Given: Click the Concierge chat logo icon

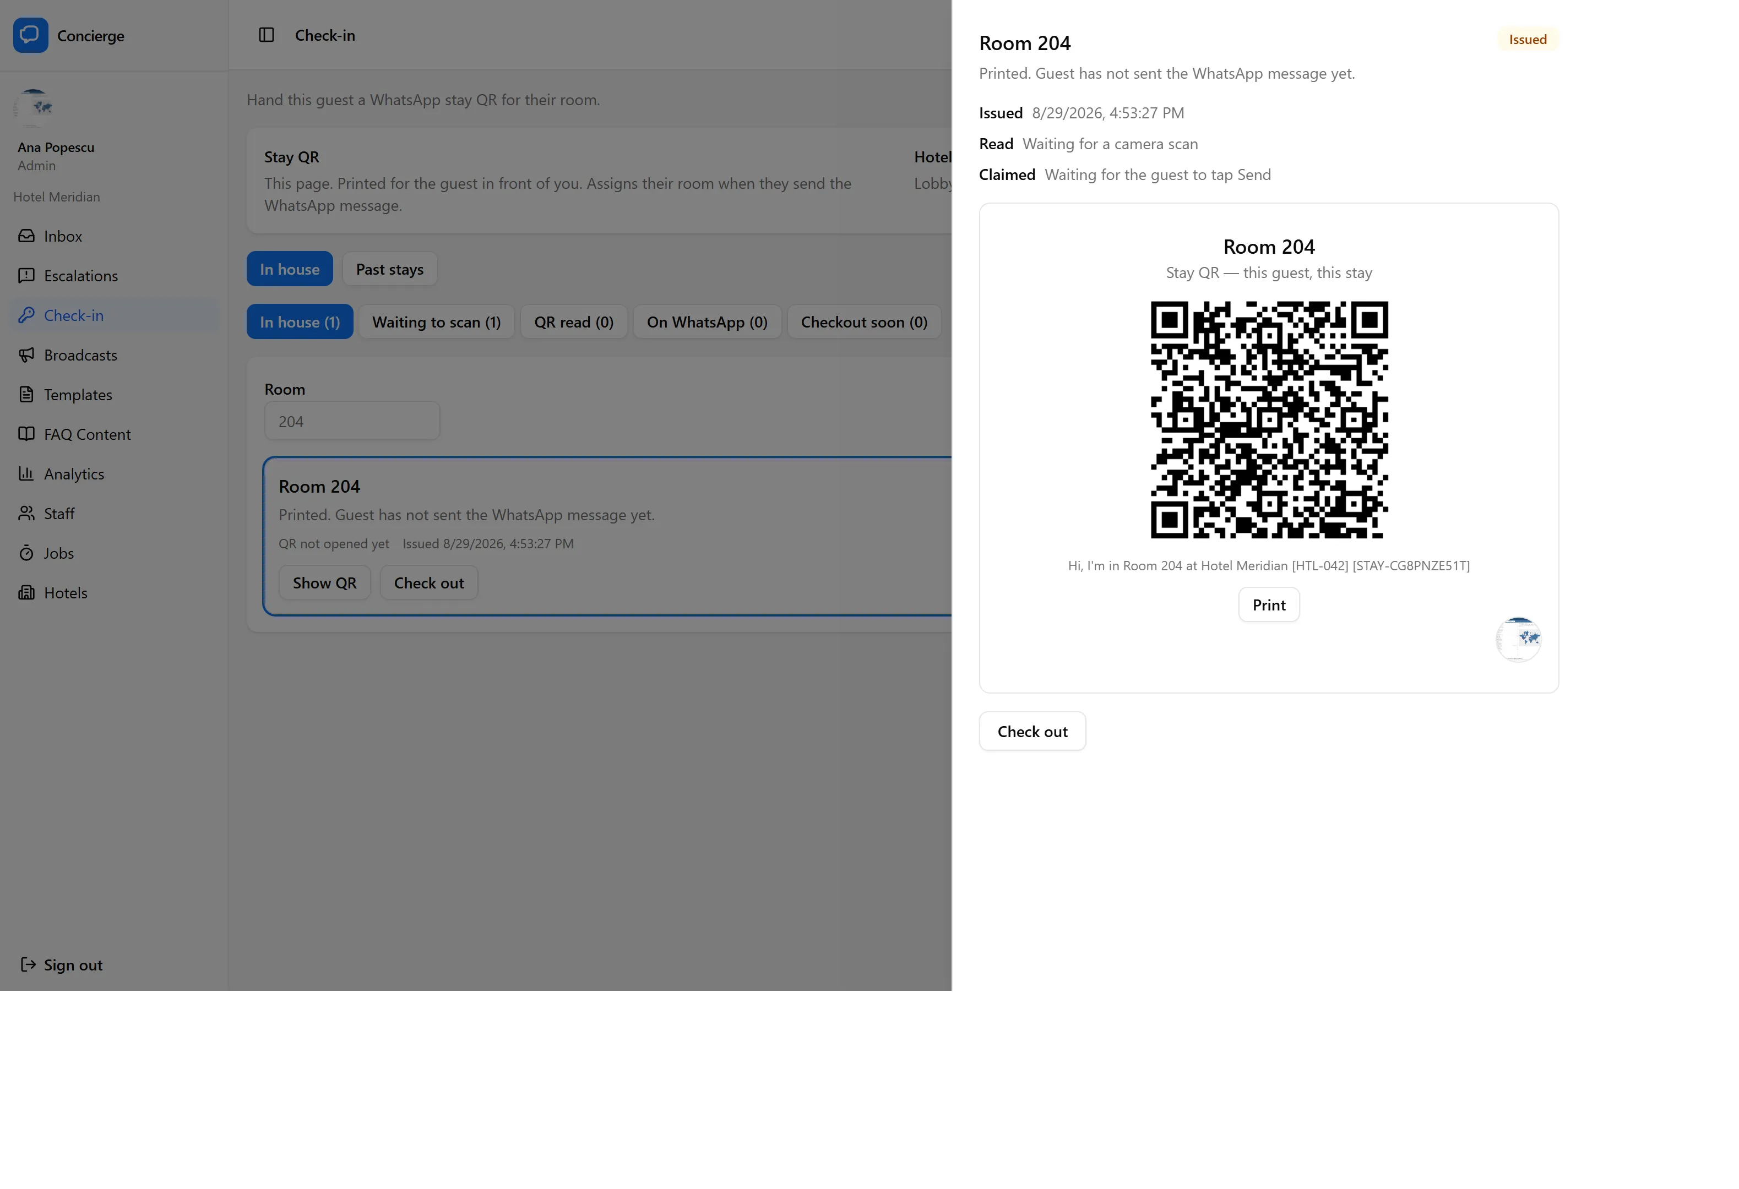Looking at the screenshot, I should pyautogui.click(x=31, y=35).
